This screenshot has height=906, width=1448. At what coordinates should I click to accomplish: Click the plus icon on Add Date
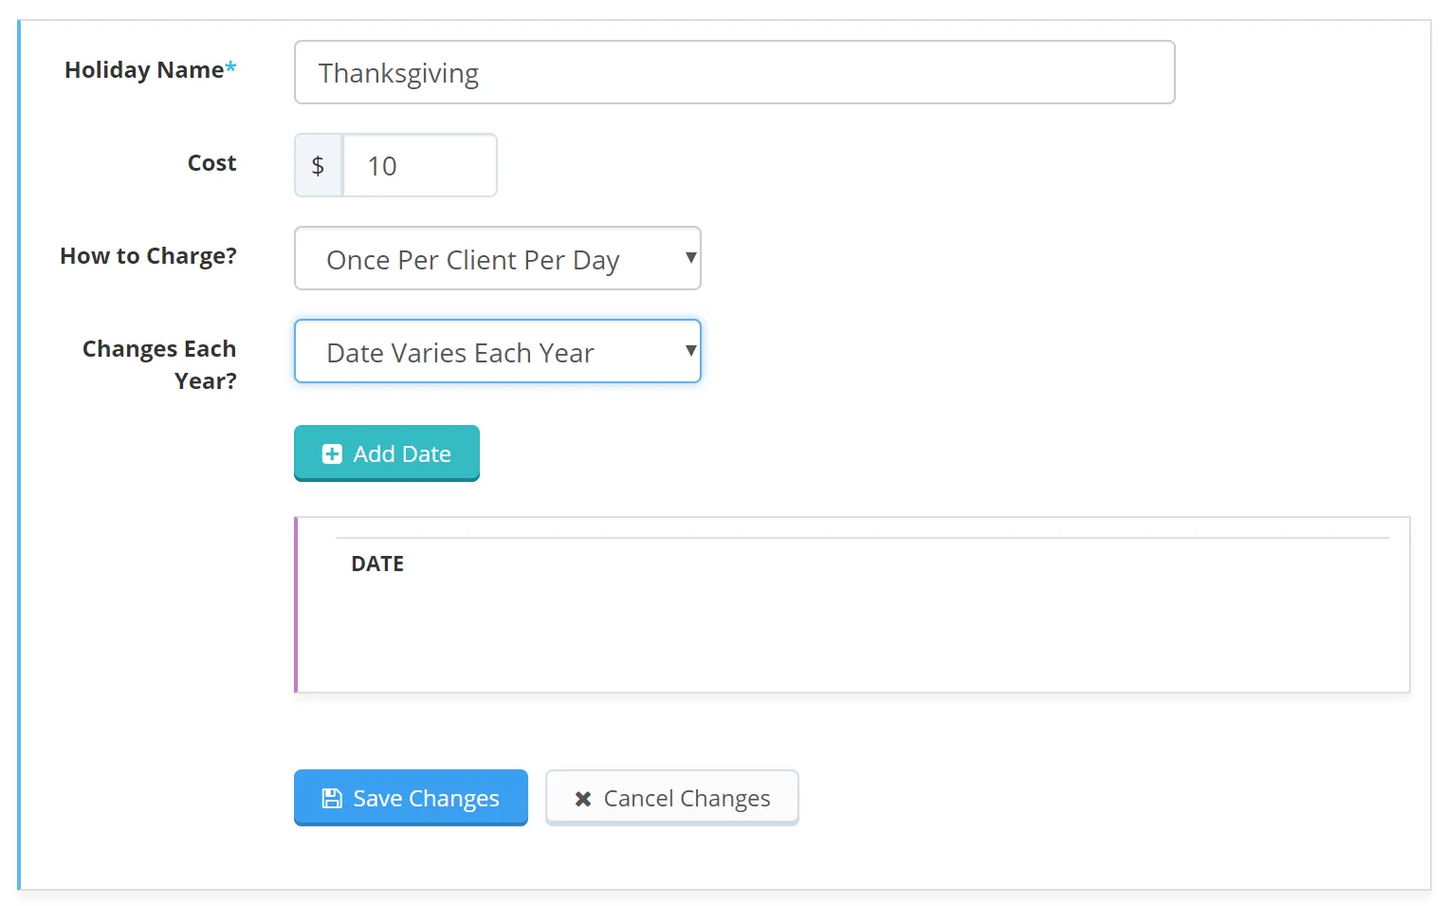pyautogui.click(x=332, y=454)
